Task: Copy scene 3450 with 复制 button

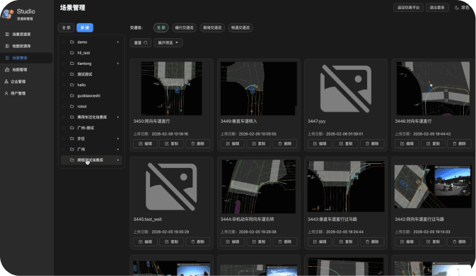Action: [172, 143]
